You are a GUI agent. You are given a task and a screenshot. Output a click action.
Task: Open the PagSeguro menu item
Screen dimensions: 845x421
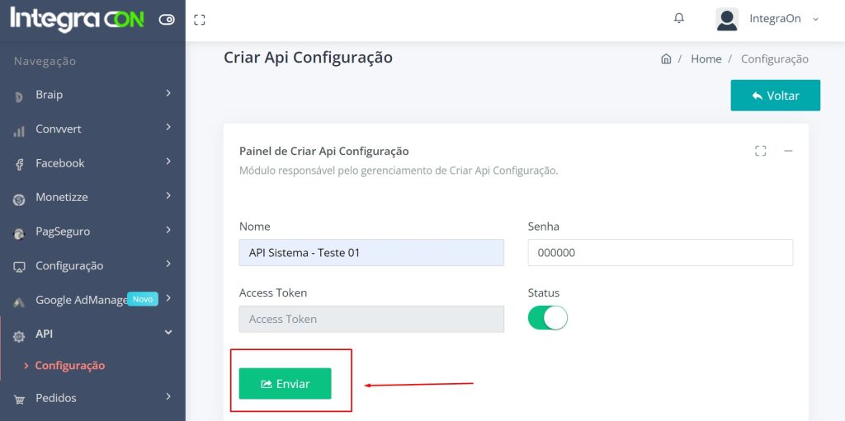click(x=63, y=232)
